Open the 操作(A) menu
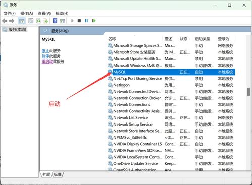252x185 pixels. (x=27, y=13)
